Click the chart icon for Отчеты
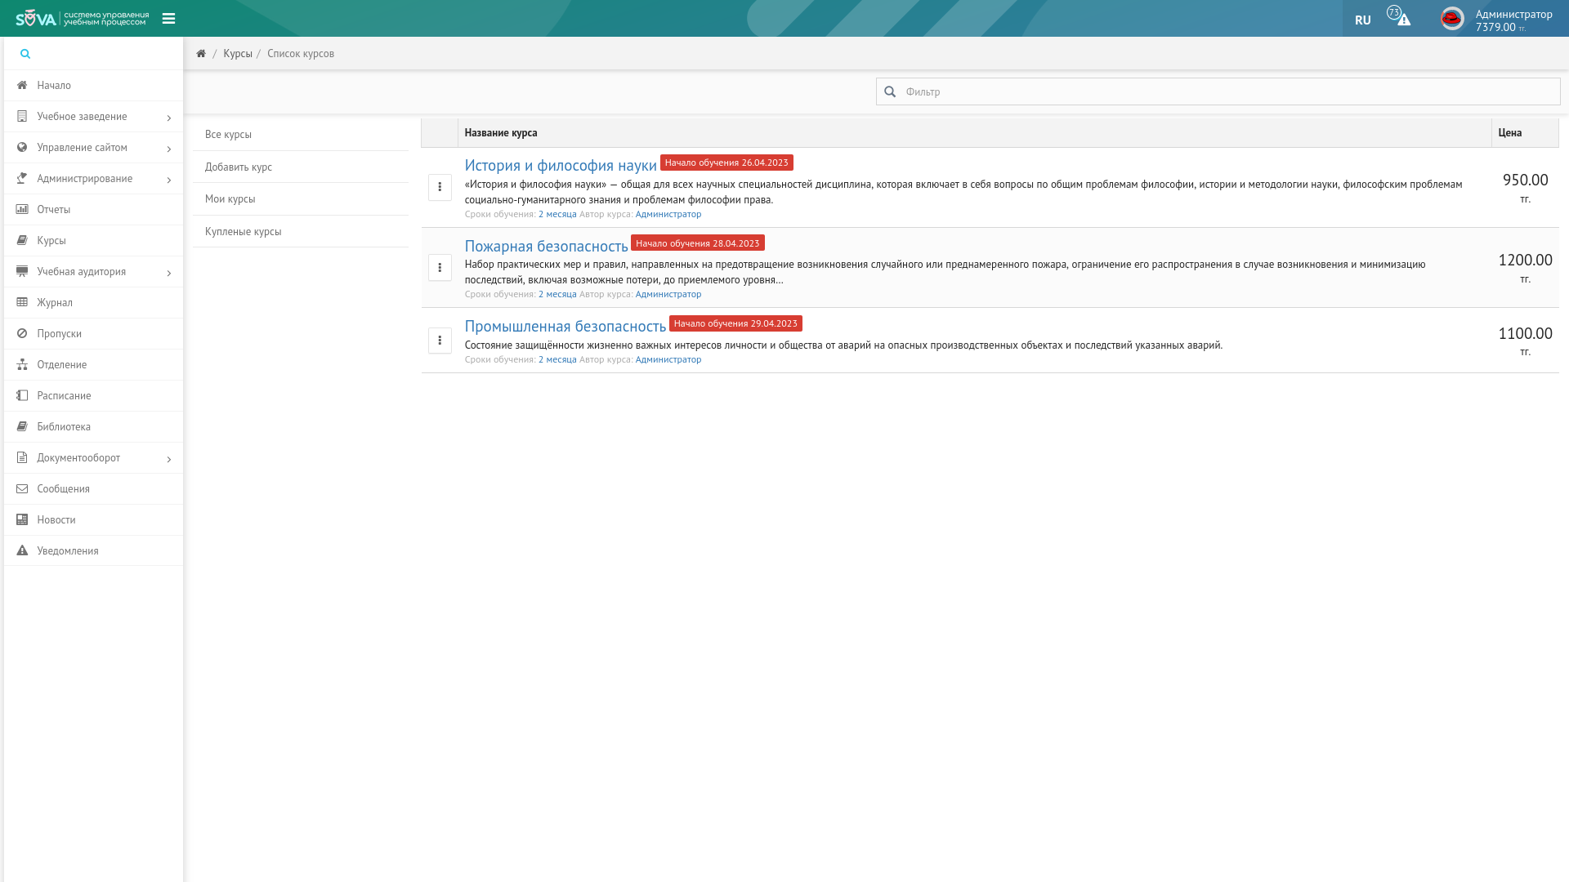The height and width of the screenshot is (882, 1569). tap(22, 209)
